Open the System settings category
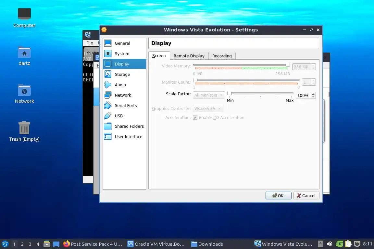Viewport: 374px width, 249px height. coord(124,53)
